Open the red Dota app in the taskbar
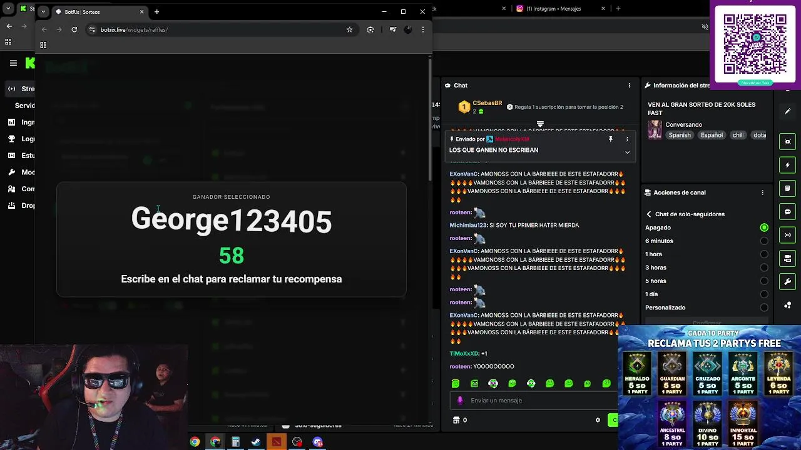Image resolution: width=801 pixels, height=450 pixels. pos(276,442)
